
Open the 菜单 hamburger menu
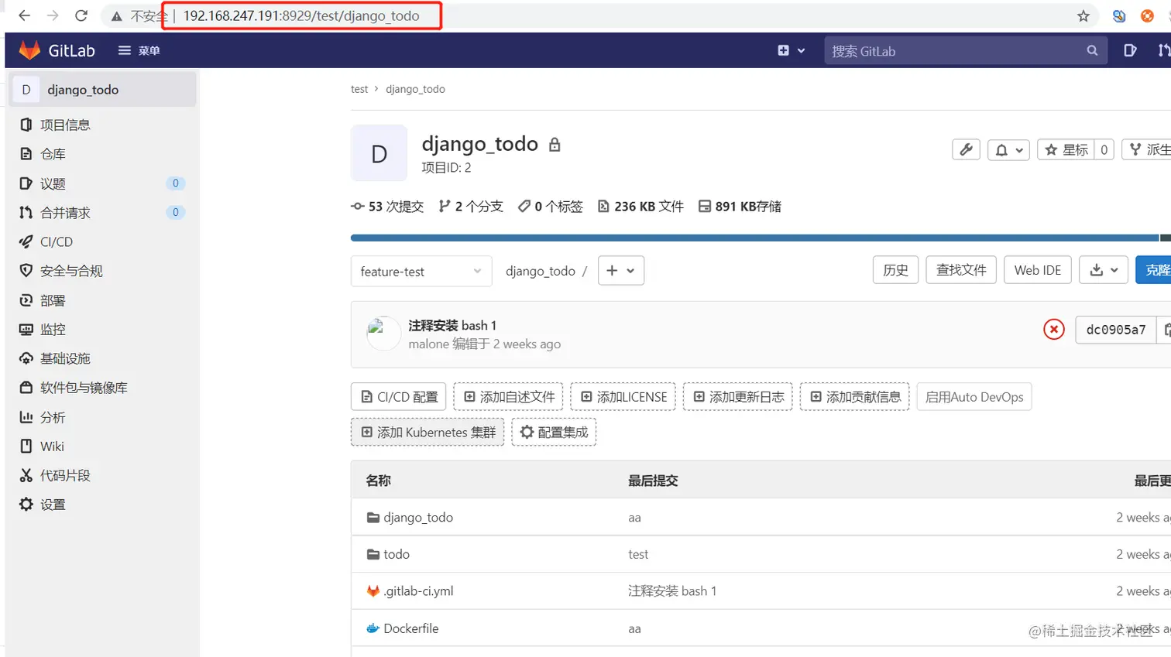click(139, 50)
